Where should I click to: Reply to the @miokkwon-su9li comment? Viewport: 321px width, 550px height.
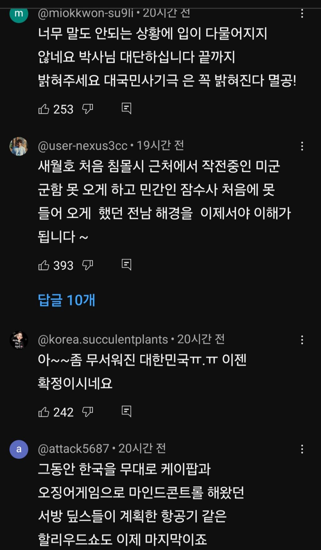[x=126, y=109]
